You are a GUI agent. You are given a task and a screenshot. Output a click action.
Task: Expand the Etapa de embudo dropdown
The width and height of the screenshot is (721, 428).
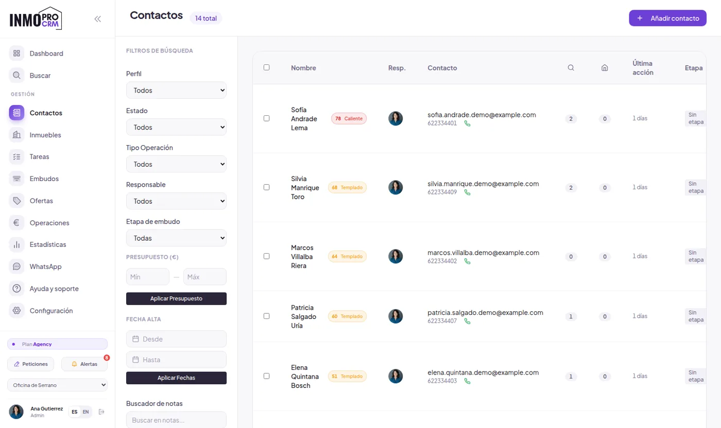[x=176, y=238]
